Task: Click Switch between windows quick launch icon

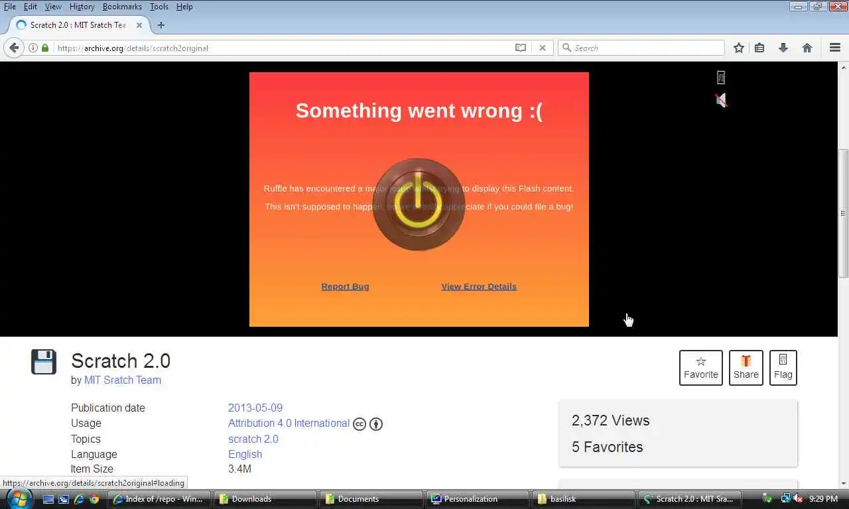Action: click(x=64, y=499)
